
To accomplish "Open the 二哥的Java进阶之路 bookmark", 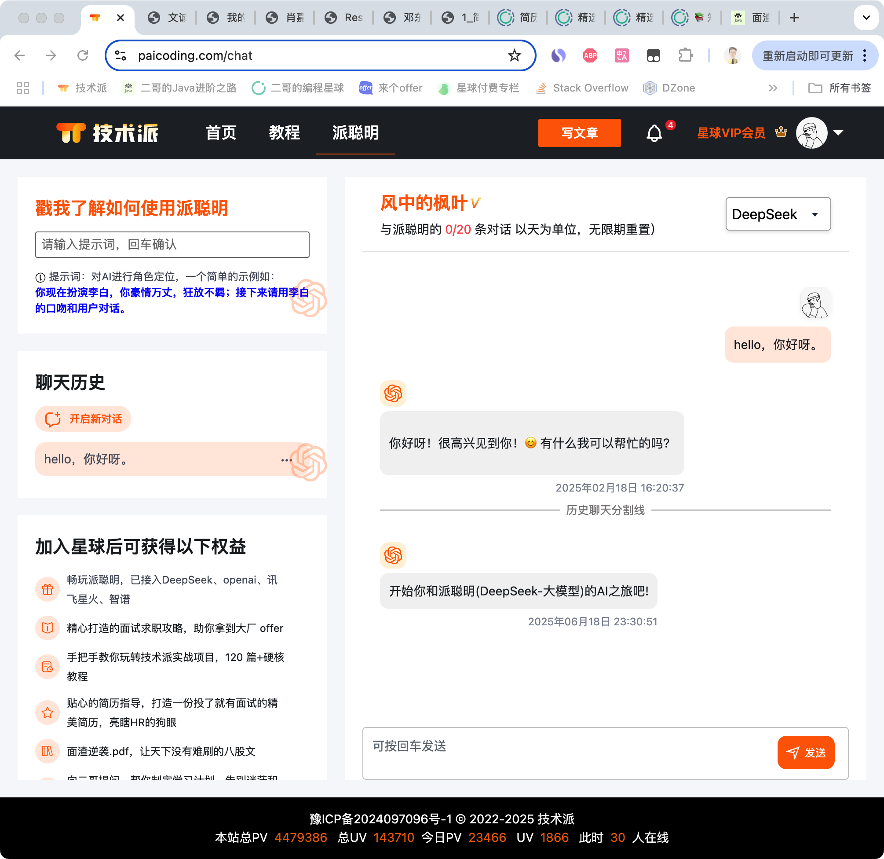I will point(179,88).
